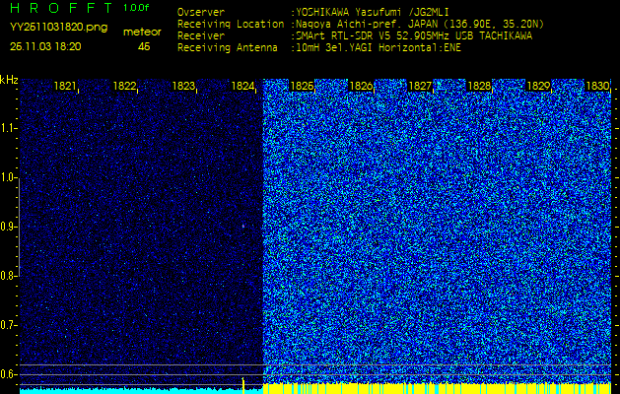
Task: Click the version label 1.0.0f
Action: tap(136, 8)
